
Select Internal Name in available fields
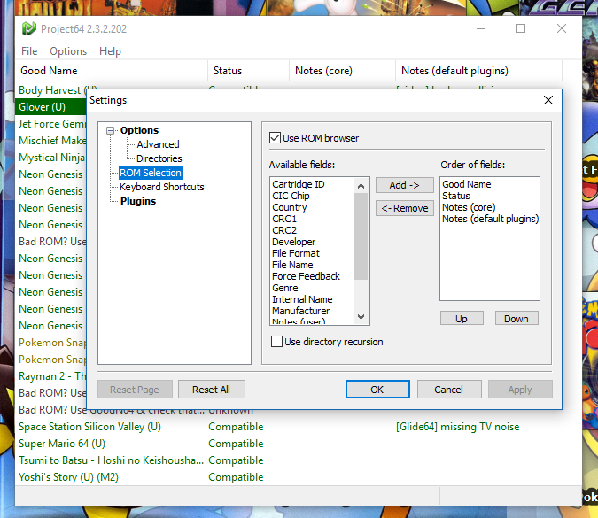point(302,299)
